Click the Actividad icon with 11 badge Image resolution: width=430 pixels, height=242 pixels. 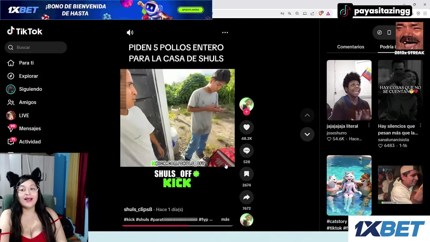11,142
